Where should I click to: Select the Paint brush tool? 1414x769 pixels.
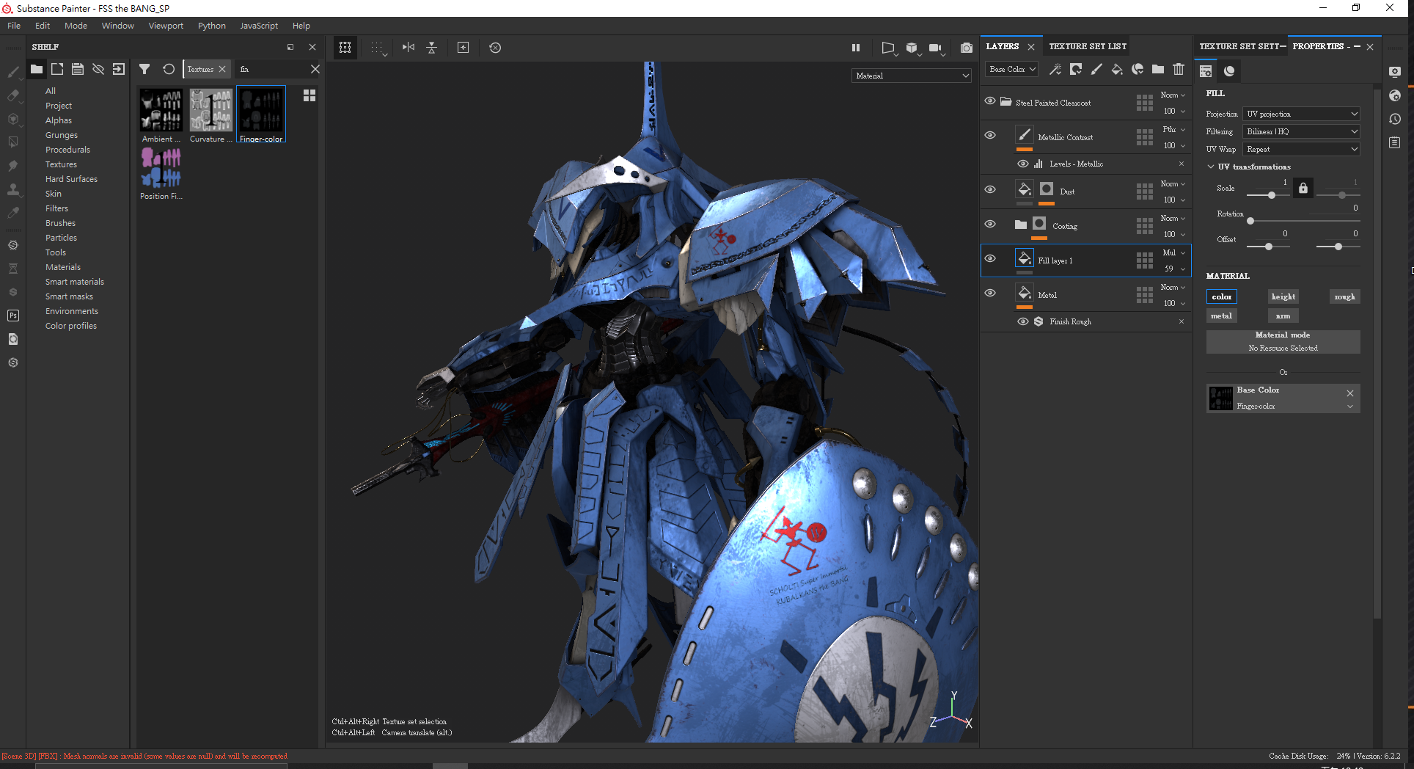point(13,71)
